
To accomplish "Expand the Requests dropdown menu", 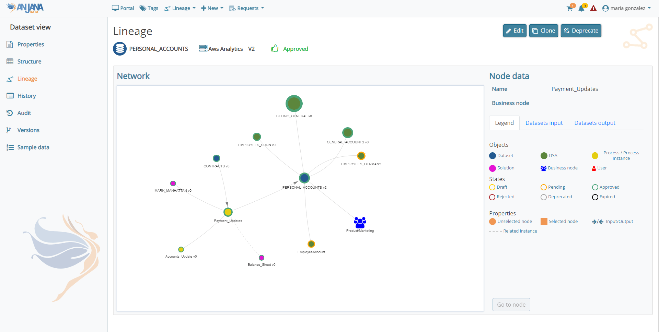I will point(247,8).
